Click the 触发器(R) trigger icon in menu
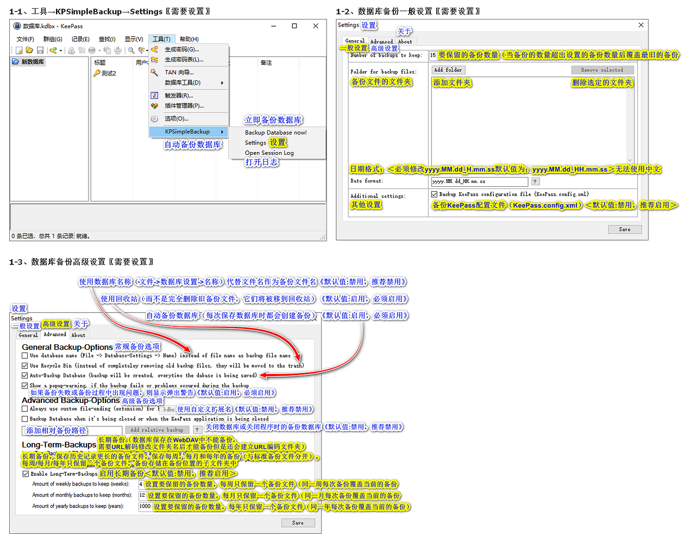The width and height of the screenshot is (691, 543). point(154,96)
